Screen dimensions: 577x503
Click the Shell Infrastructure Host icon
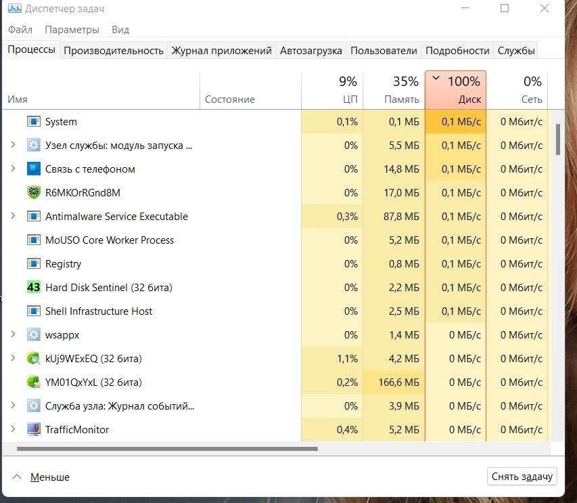pos(34,311)
